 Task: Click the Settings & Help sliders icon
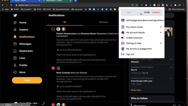pos(123,43)
